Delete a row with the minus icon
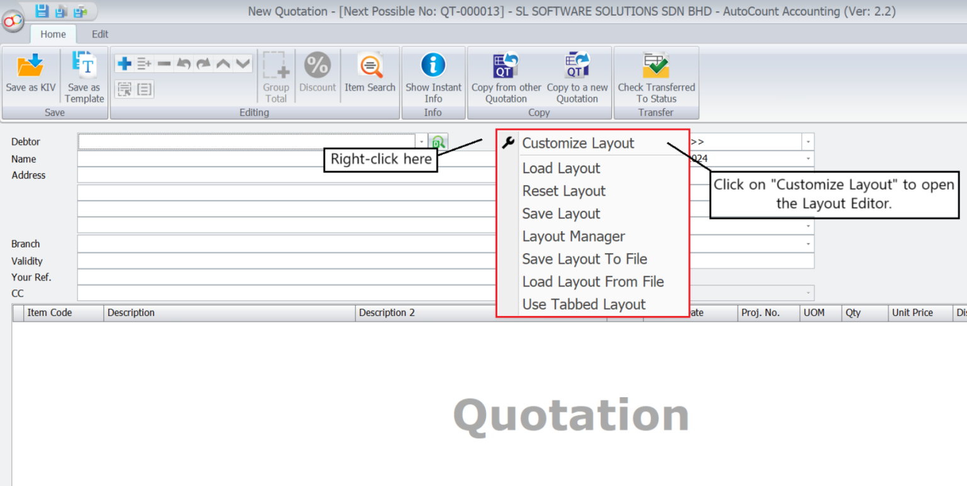Screen dimensions: 967x486 (164, 64)
